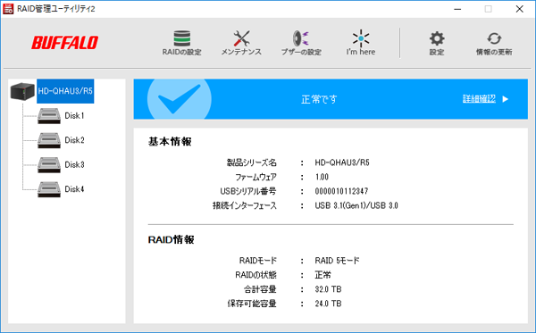Select Disk4 label in the tree
This screenshot has height=333, width=536.
(x=74, y=189)
